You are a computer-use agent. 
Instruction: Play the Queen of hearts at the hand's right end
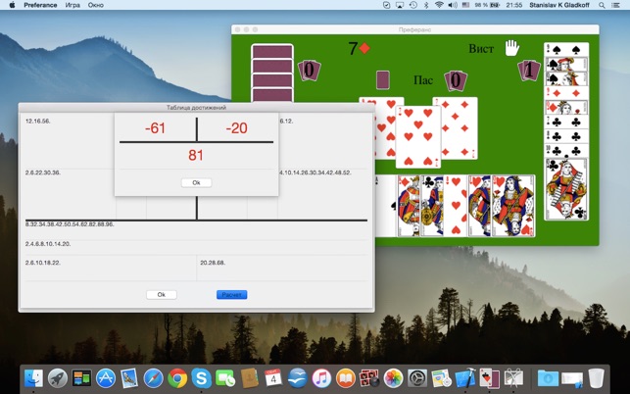pos(513,206)
